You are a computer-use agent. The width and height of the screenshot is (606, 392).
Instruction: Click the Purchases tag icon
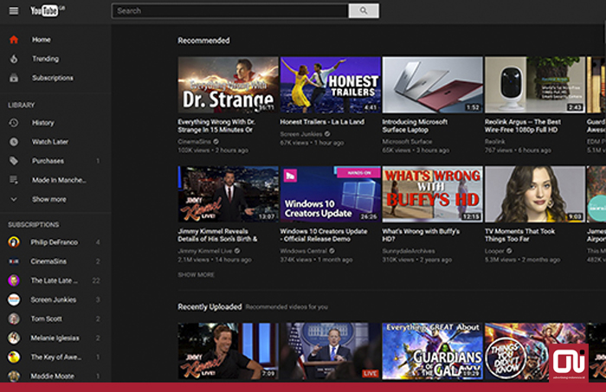(x=14, y=161)
